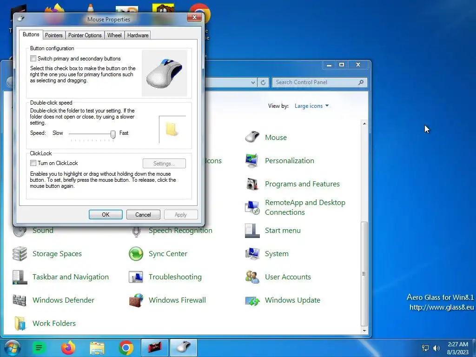Open the Troubleshooting link text
Image resolution: width=476 pixels, height=357 pixels.
(x=175, y=277)
